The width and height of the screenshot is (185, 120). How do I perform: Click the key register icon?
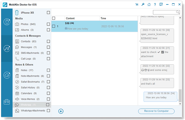(143, 4)
